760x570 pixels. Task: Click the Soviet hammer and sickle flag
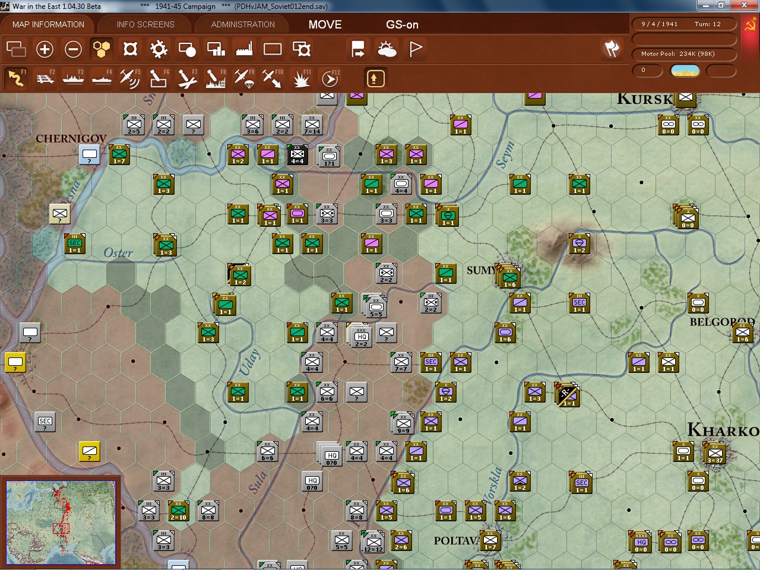pos(750,24)
